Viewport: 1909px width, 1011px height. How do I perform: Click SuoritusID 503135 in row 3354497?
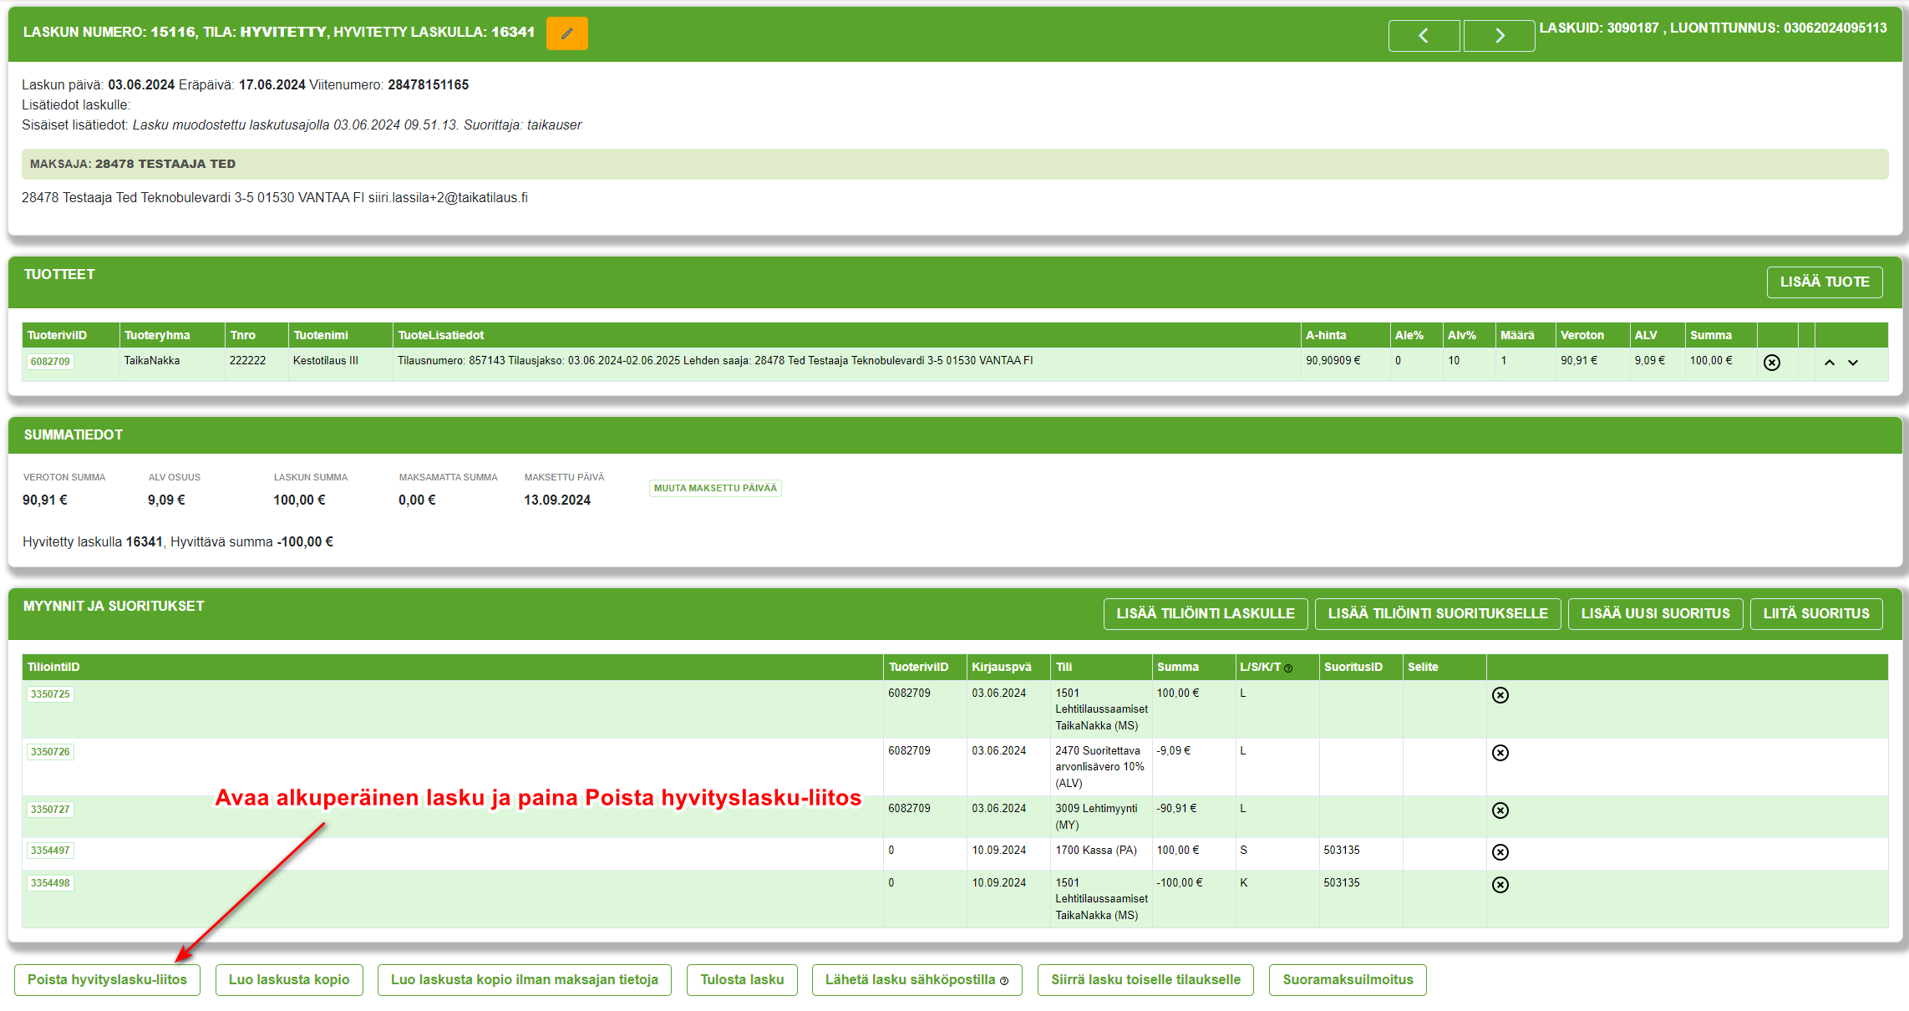(x=1342, y=851)
